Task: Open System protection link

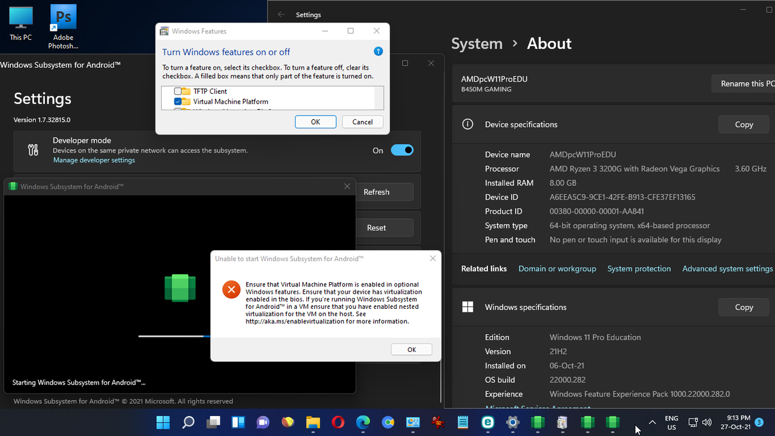Action: pos(639,268)
